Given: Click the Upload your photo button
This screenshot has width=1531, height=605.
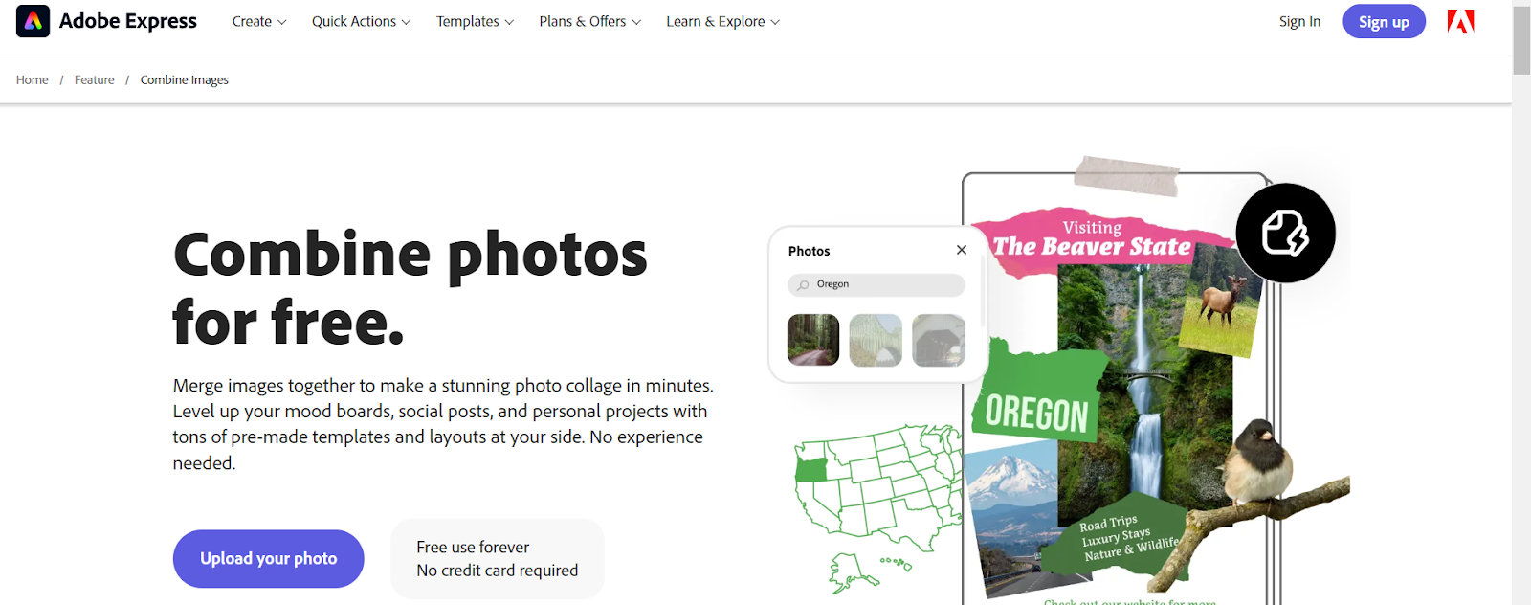Looking at the screenshot, I should [x=268, y=559].
